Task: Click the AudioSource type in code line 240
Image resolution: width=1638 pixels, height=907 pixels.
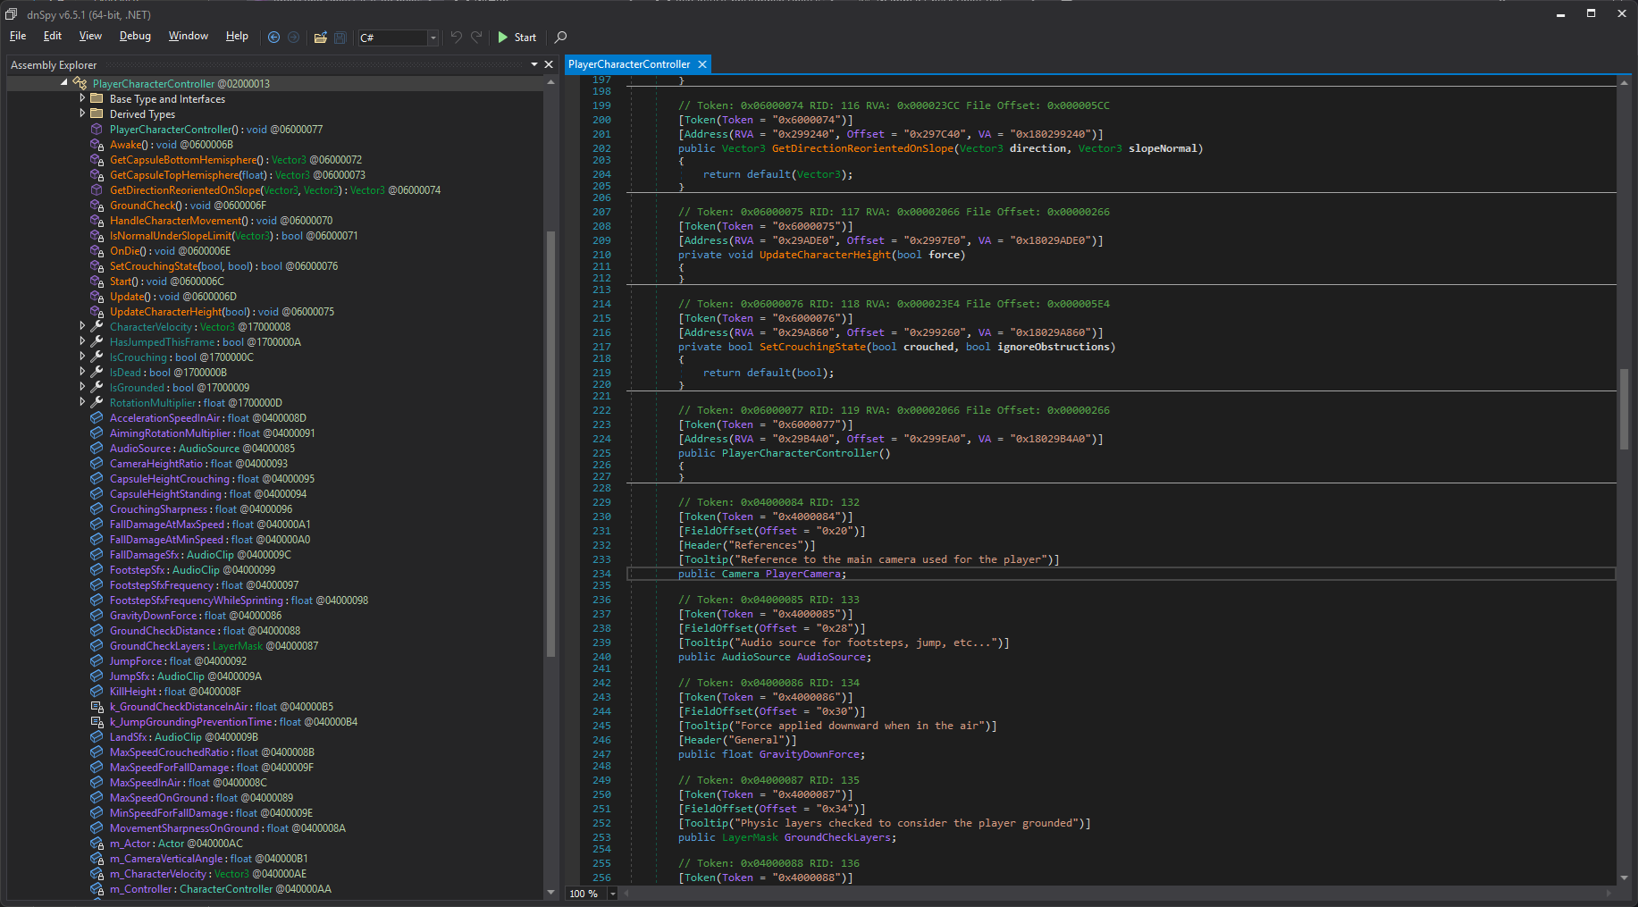Action: 756,657
